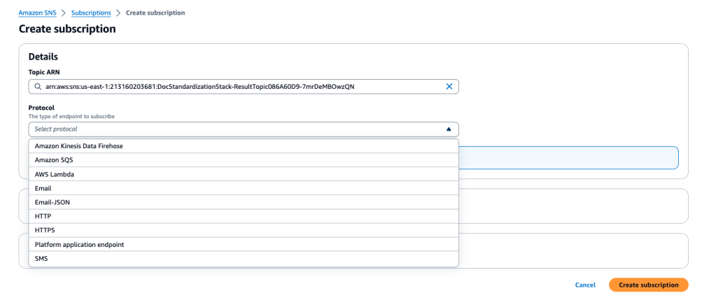The height and width of the screenshot is (298, 716).
Task: Click the Create subscription button
Action: point(648,285)
